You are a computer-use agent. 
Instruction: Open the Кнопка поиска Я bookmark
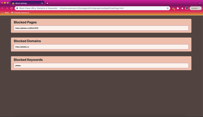[20, 13]
